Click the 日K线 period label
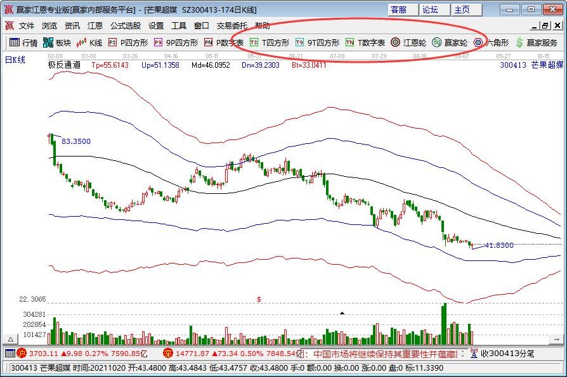The image size is (567, 377). coord(15,60)
